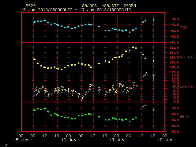This screenshot has width=196, height=147.
Task: Click the 89.00S latitude text
Action: (89, 6)
